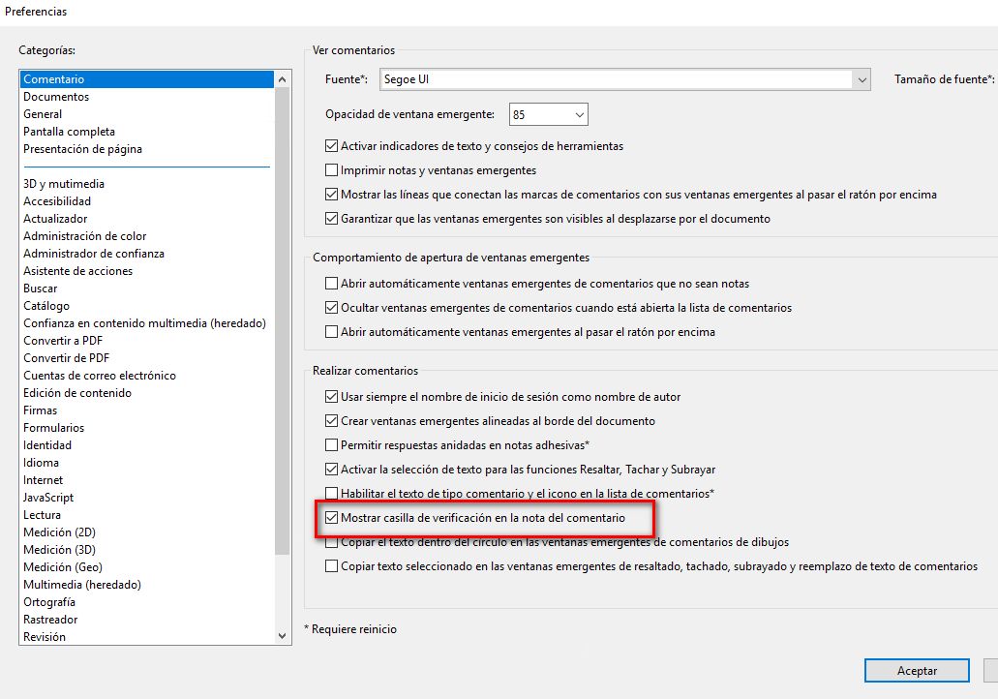The height and width of the screenshot is (699, 998).
Task: Select the Firmas category
Action: 40,410
